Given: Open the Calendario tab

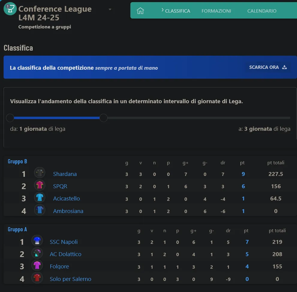Looking at the screenshot, I should 262,11.
